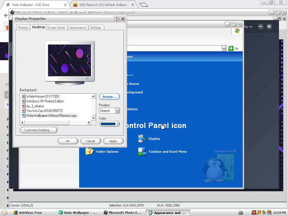
Task: Close the KDE Plasma 5.24 Default Wallpaper tab
Action: 133,5
